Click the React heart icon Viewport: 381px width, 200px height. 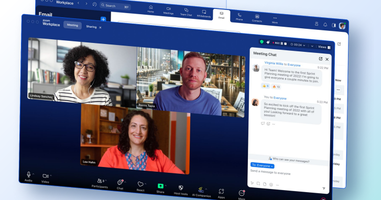[140, 184]
